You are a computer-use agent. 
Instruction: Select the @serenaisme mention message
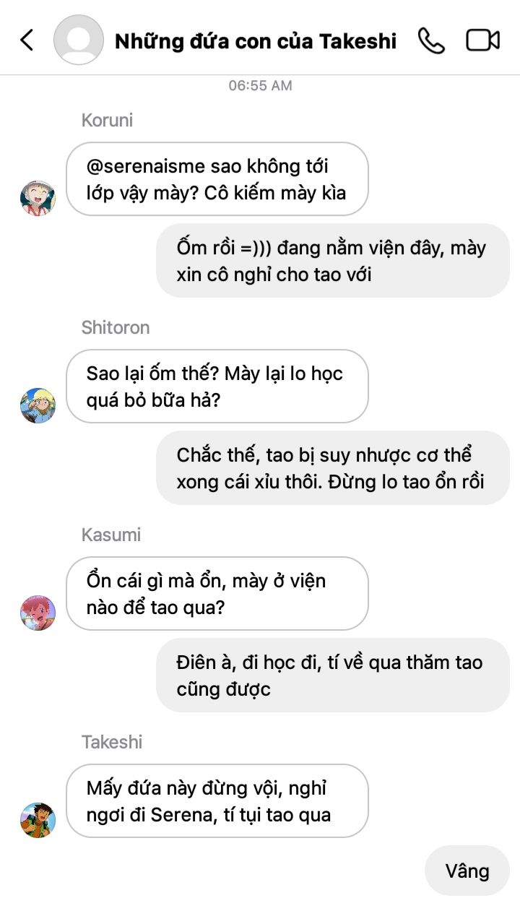pyautogui.click(x=217, y=179)
